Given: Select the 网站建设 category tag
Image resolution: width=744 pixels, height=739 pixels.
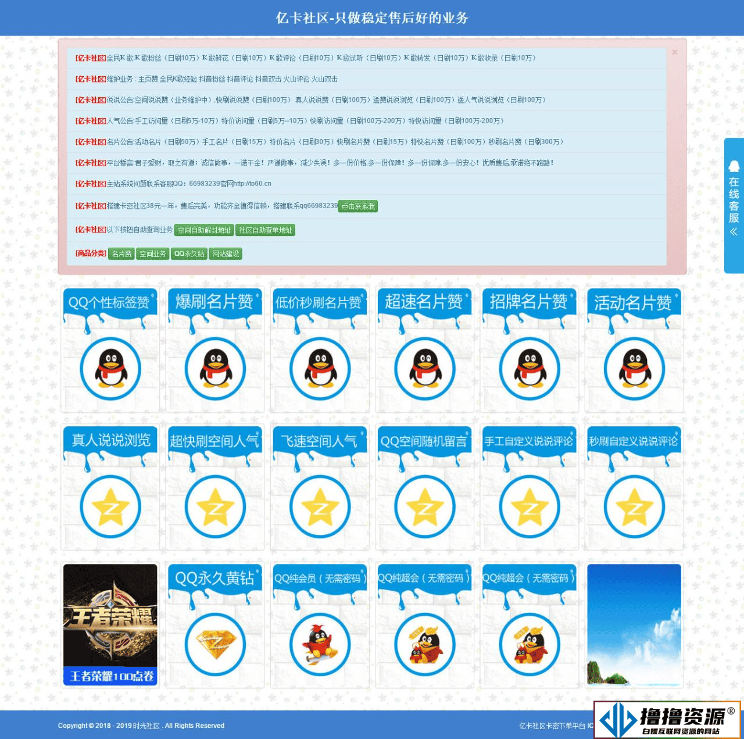Looking at the screenshot, I should [226, 254].
